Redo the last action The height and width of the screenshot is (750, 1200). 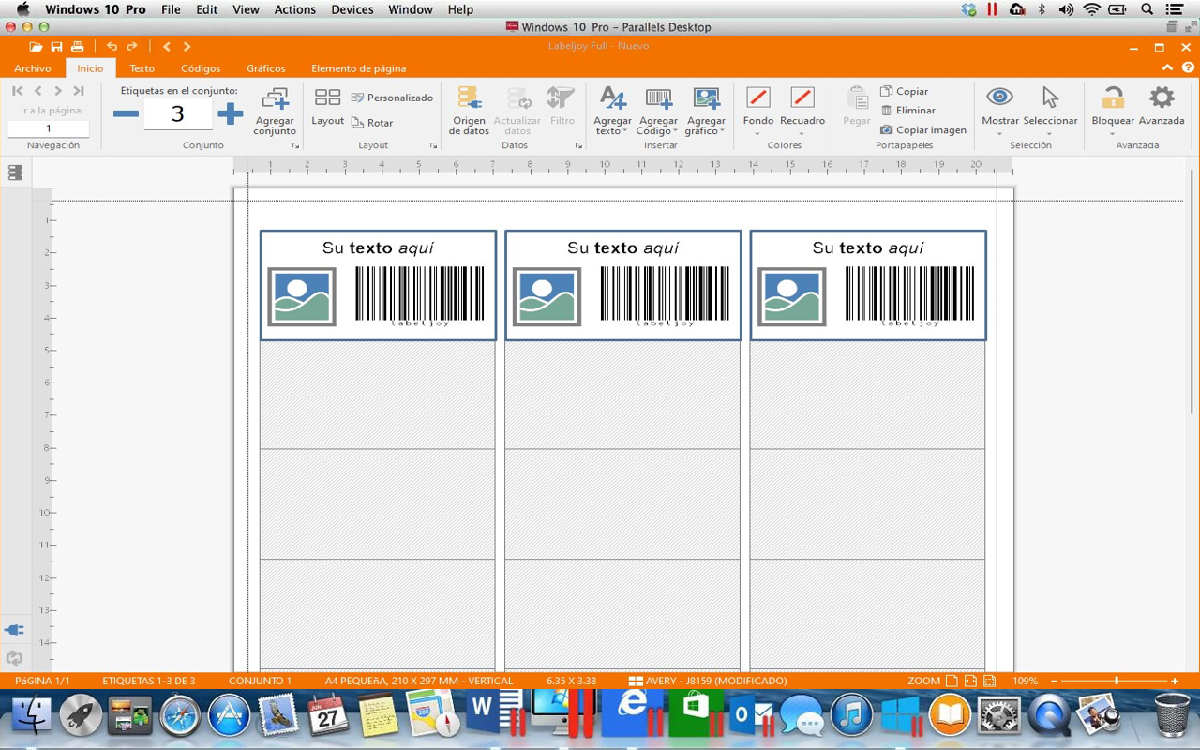click(132, 47)
